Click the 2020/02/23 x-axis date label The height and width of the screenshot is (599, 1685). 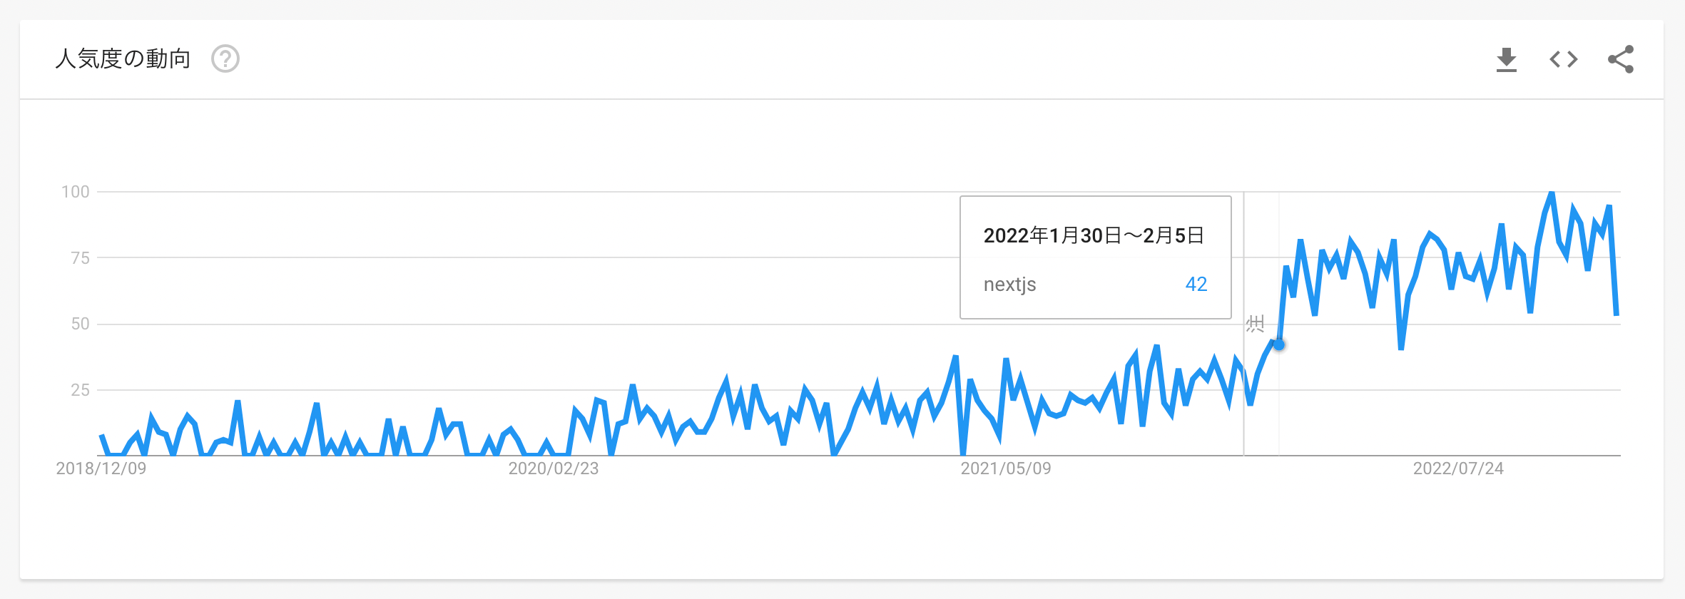[554, 469]
